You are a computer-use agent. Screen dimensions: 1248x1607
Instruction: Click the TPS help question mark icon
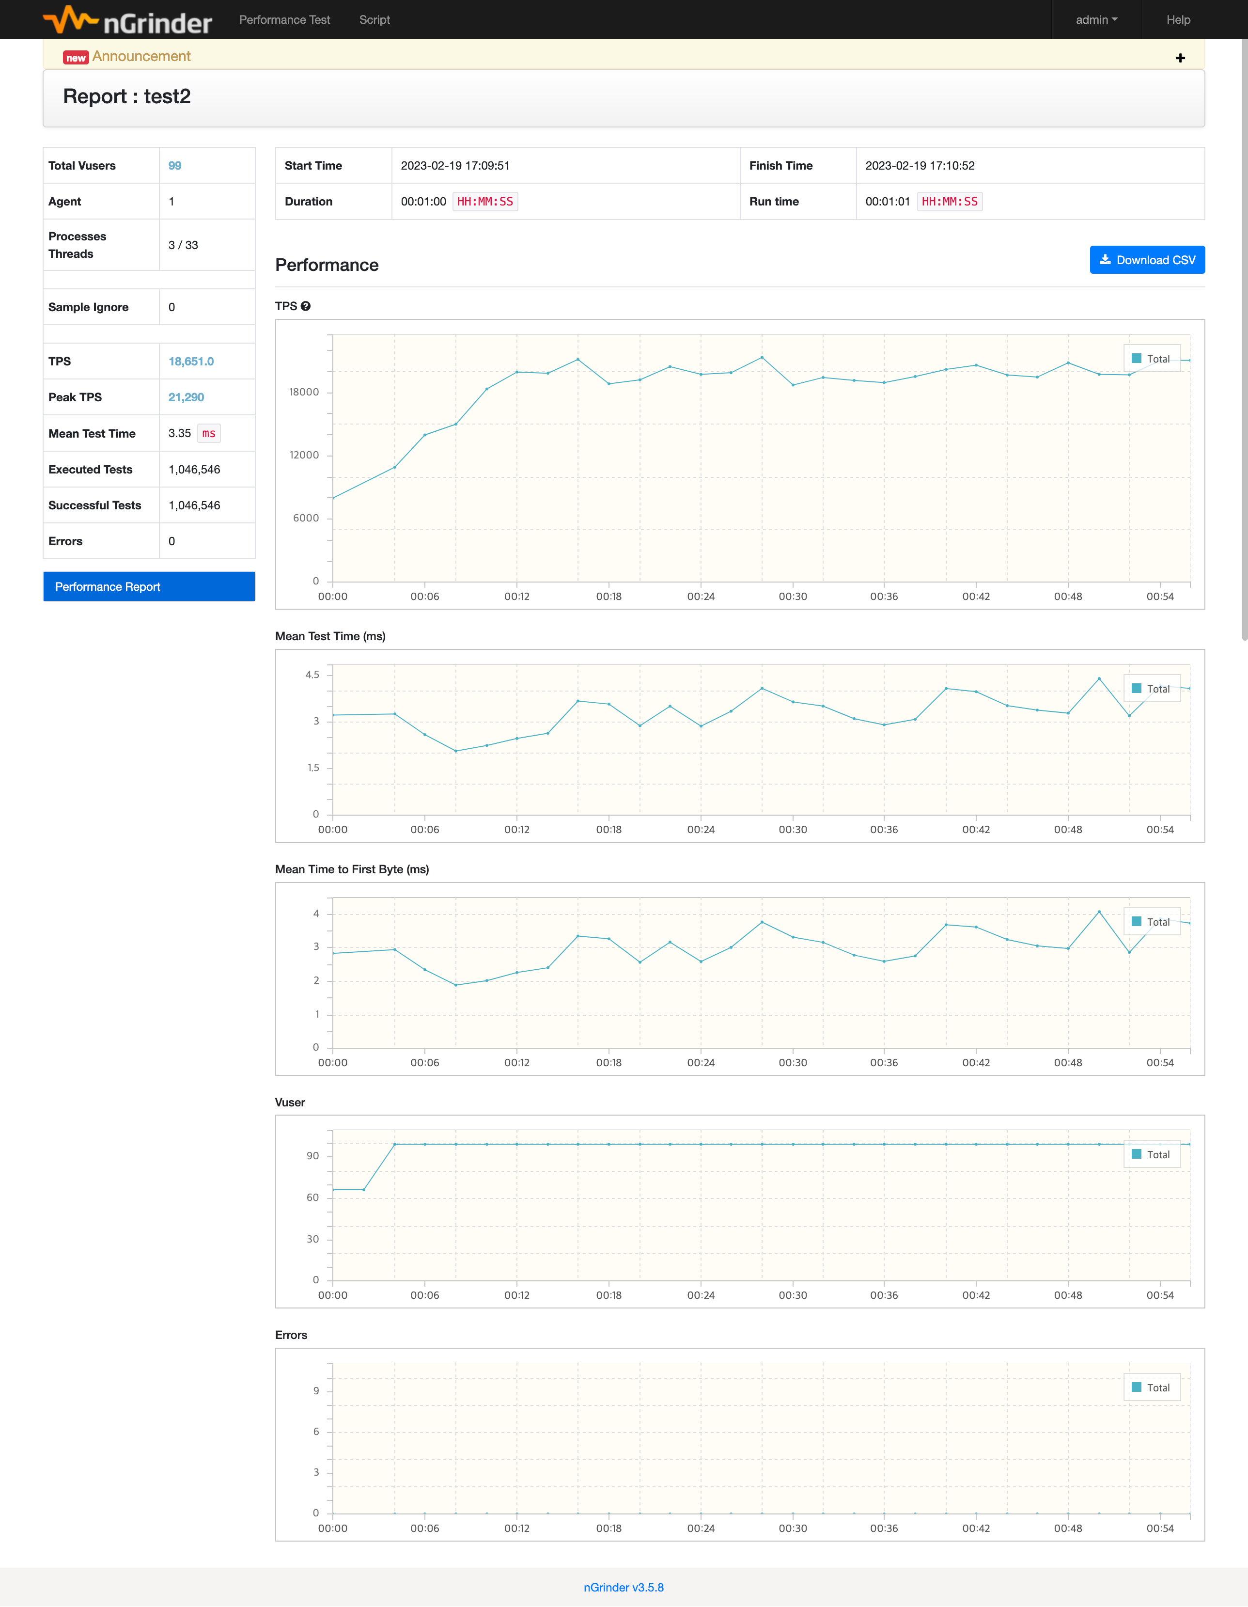[x=306, y=306]
